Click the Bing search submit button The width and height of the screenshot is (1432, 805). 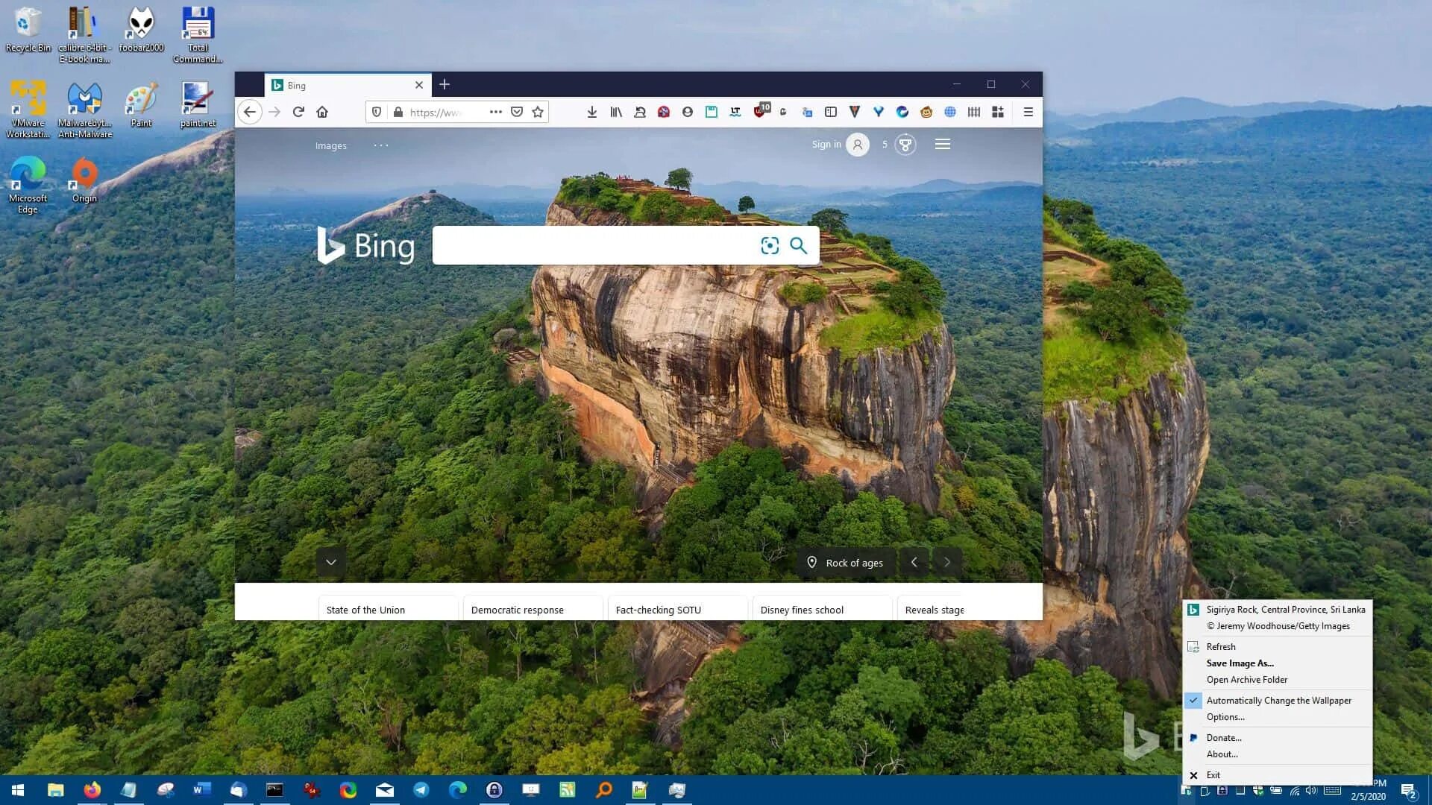[799, 244]
